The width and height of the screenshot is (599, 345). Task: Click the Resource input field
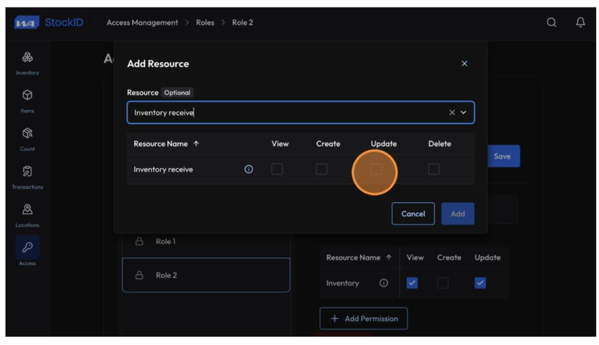click(x=301, y=112)
